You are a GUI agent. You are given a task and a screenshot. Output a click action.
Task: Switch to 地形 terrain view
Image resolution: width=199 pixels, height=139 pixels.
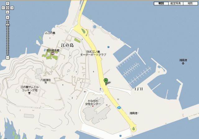190,3
